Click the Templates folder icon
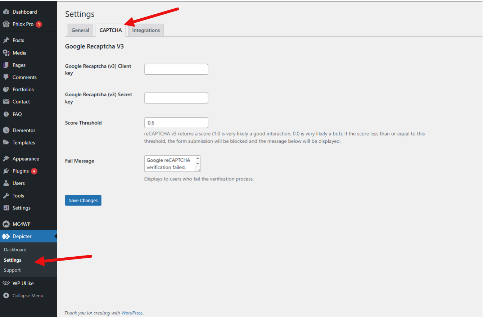The image size is (483, 317). 6,143
